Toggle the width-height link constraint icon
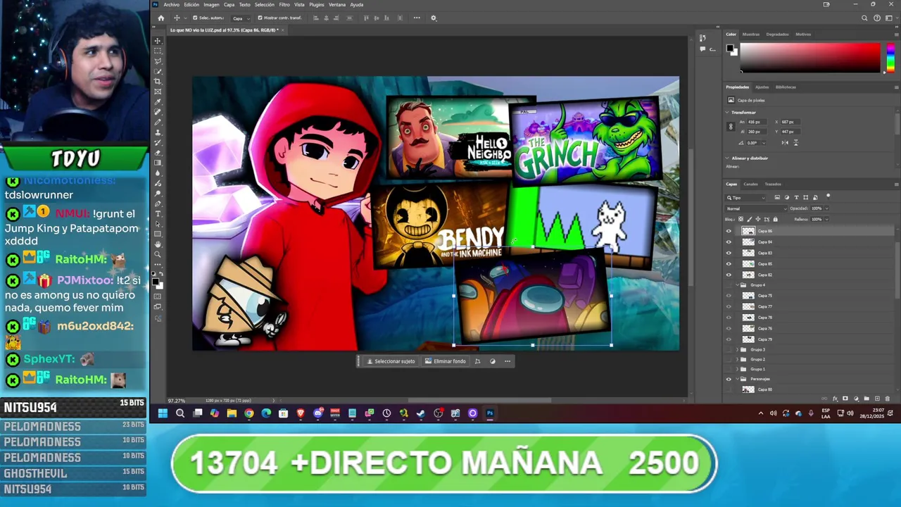 [731, 127]
